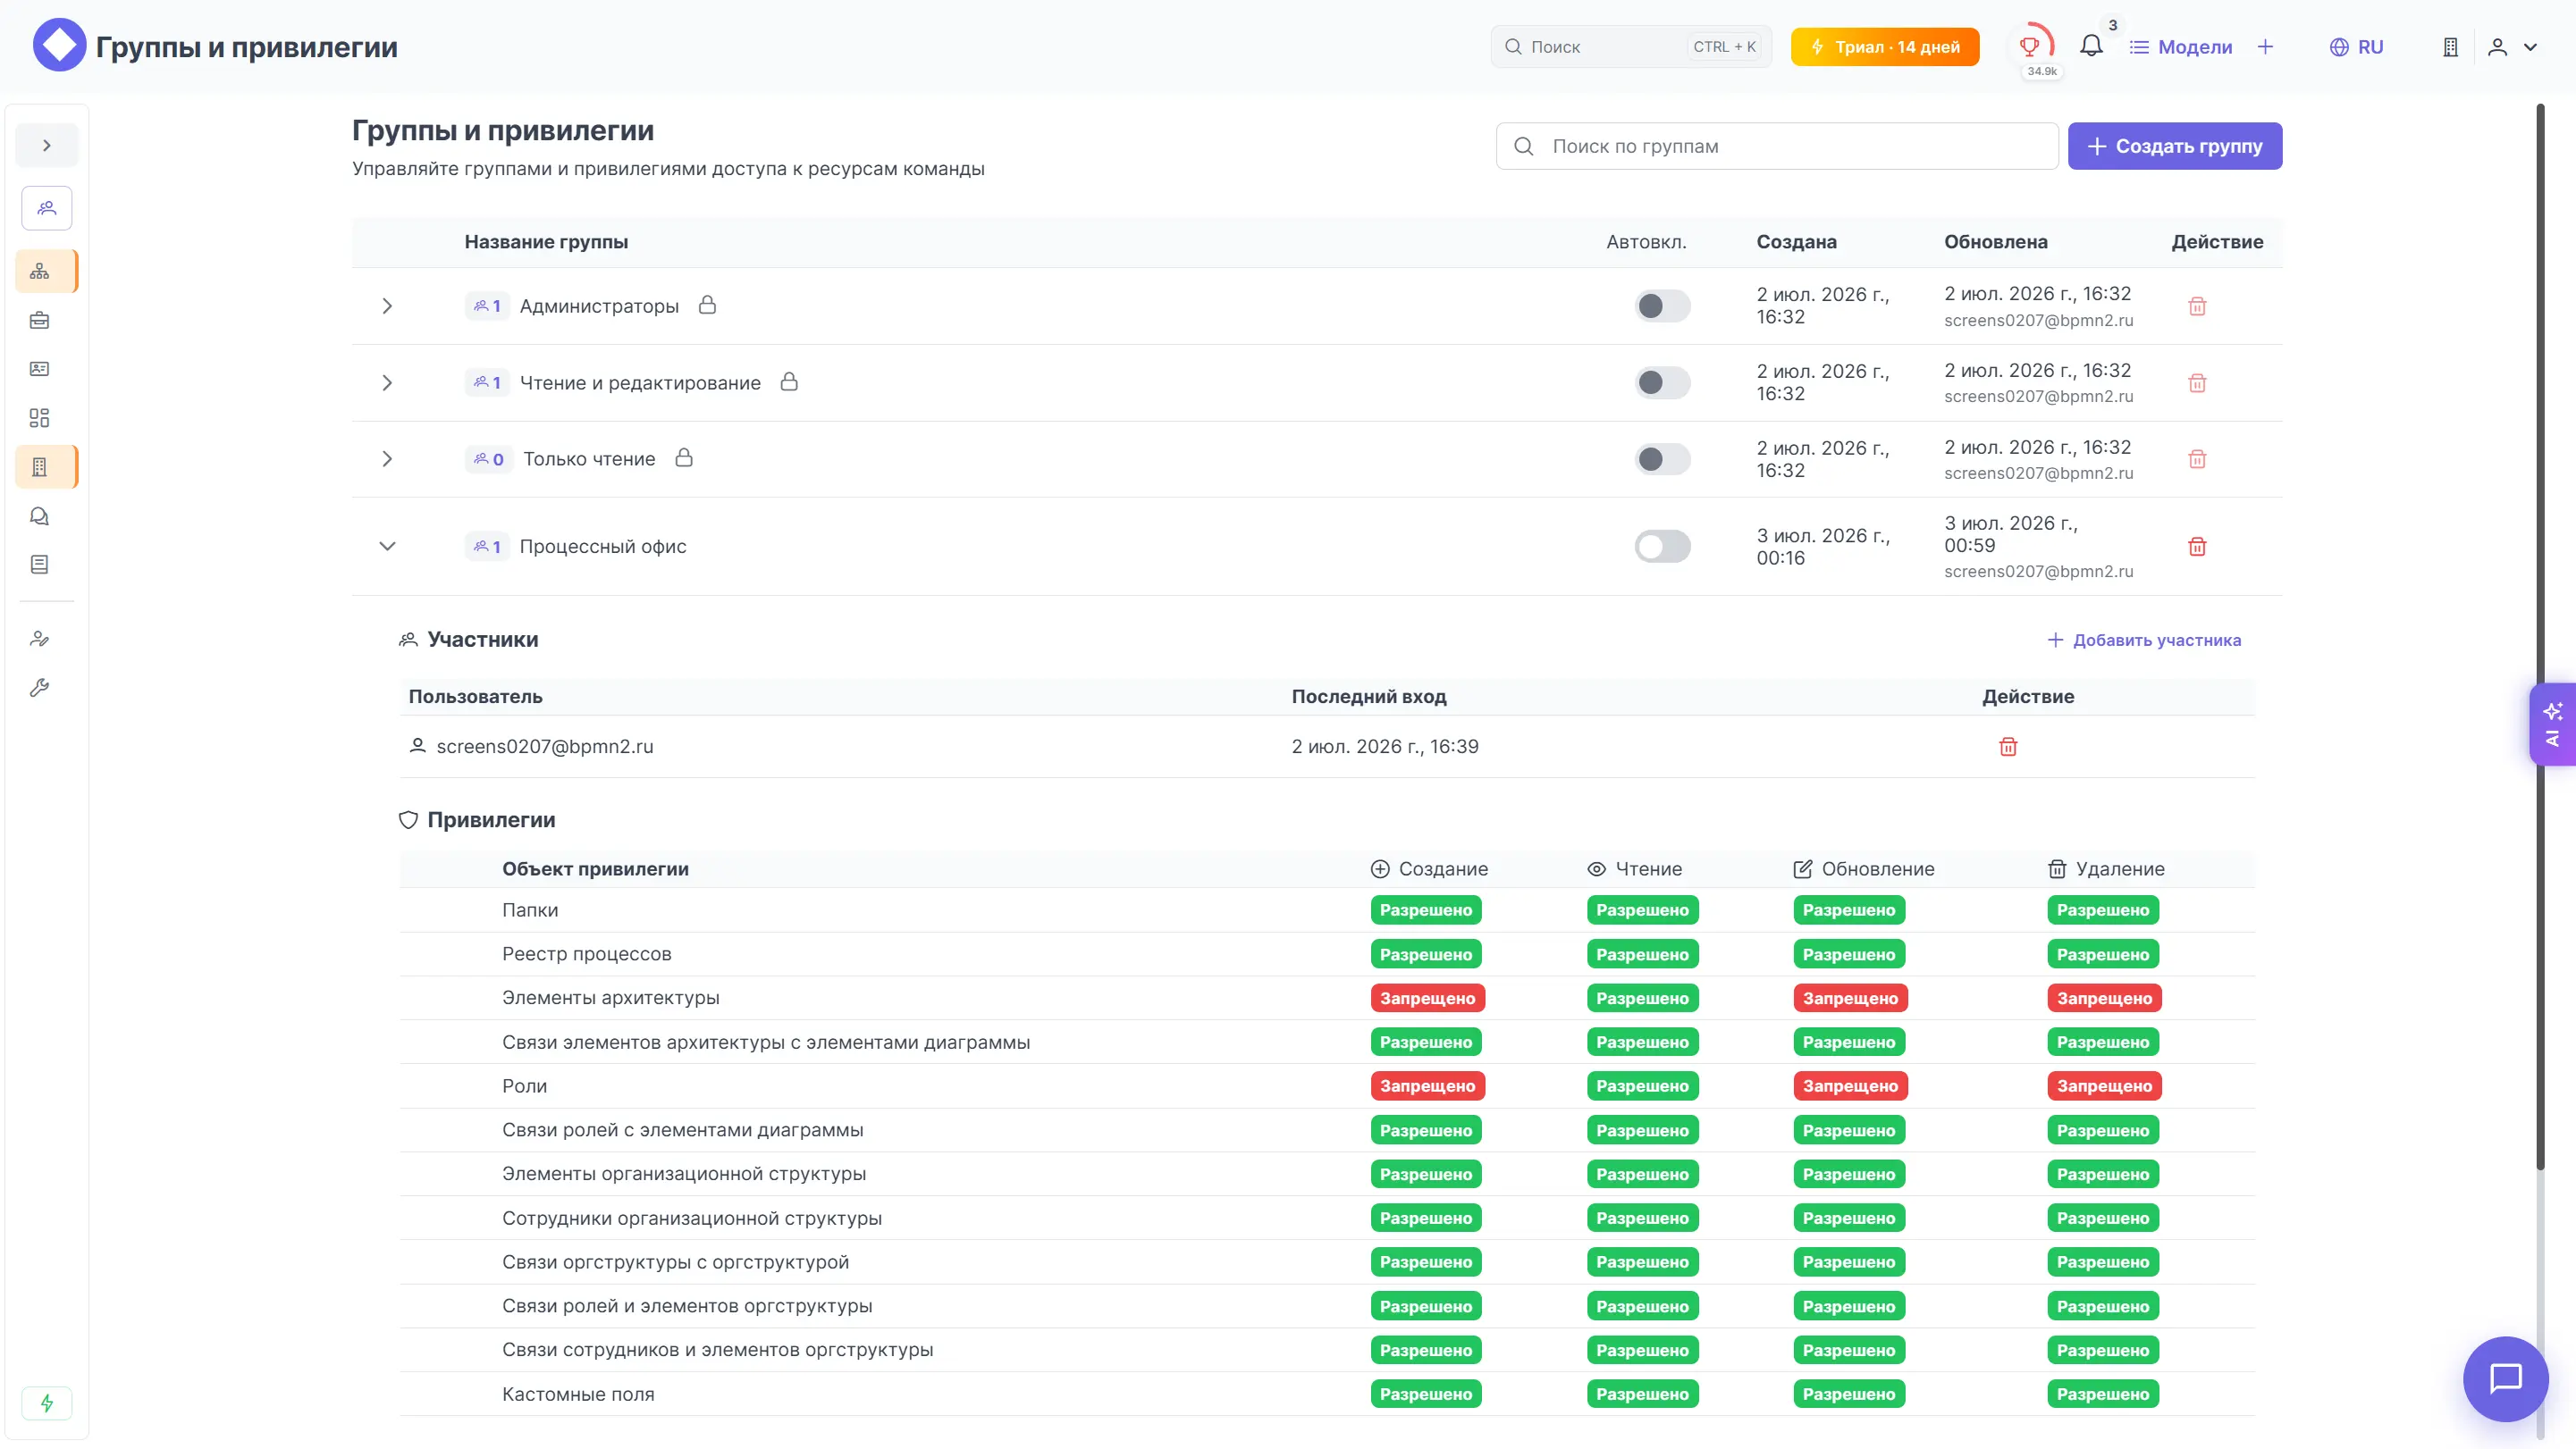Click the organization building icon in header
This screenshot has height=1449, width=2576.
point(2450,47)
